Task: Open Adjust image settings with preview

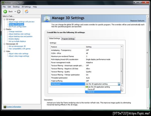Action: (22, 22)
